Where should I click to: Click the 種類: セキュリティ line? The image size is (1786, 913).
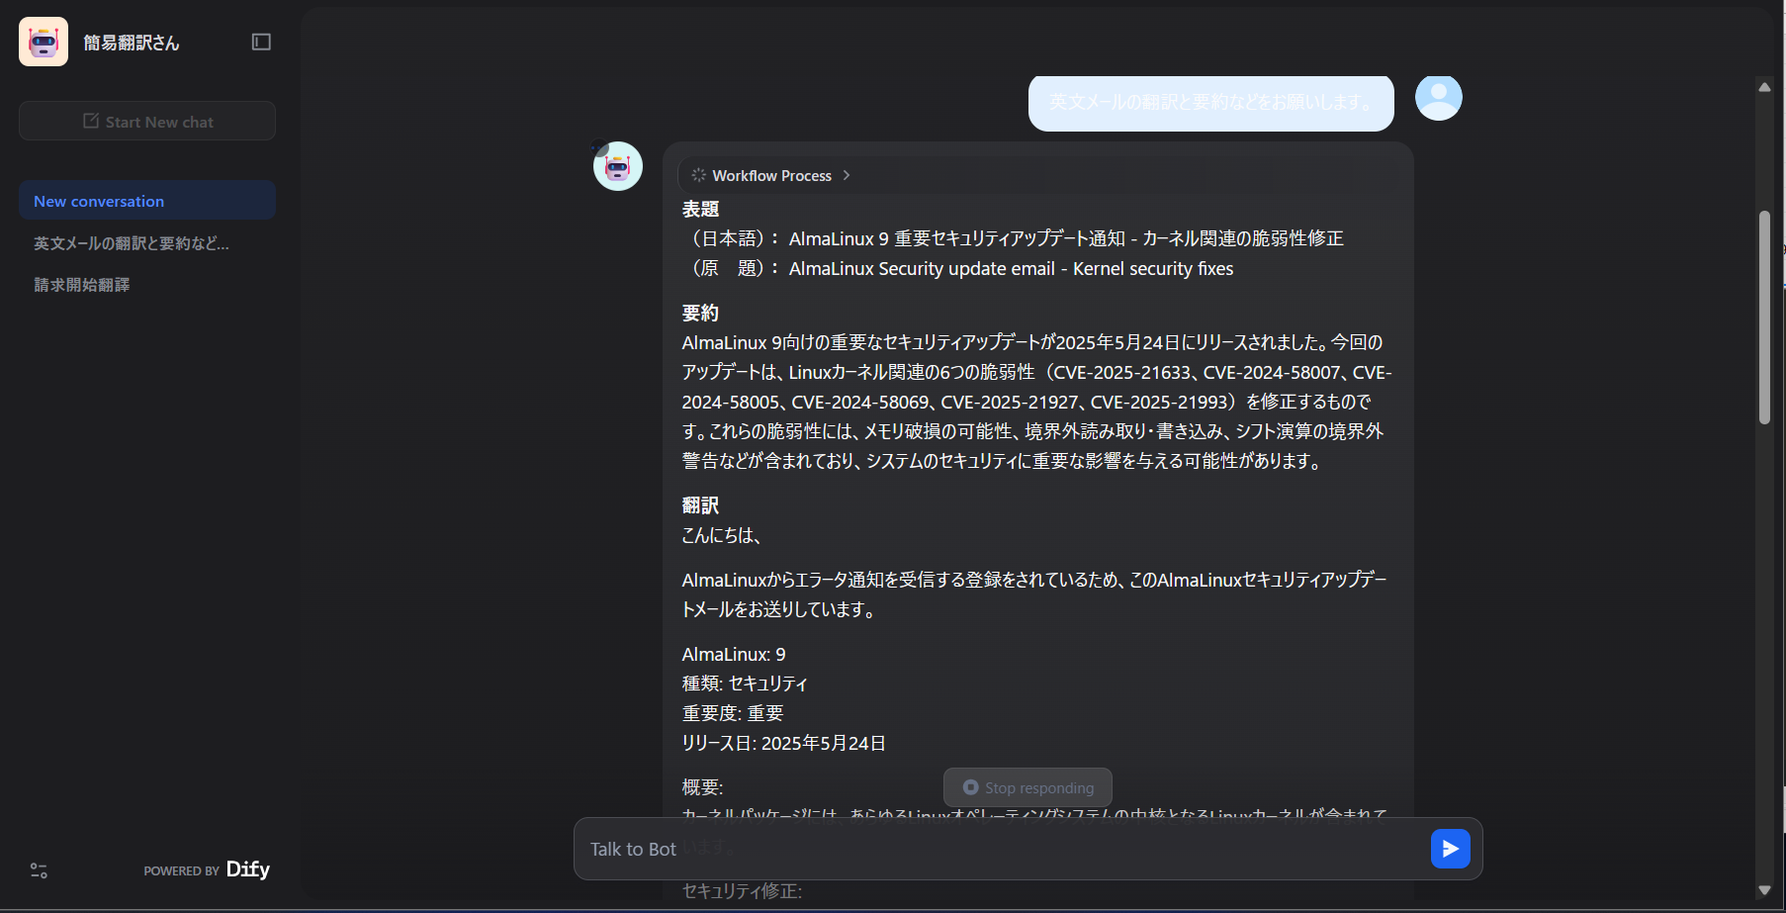(x=745, y=684)
